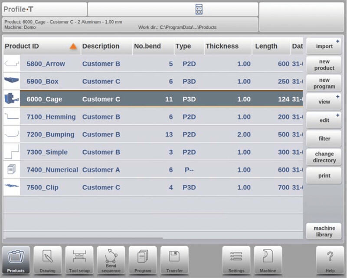Expand the edit button menu
This screenshot has height=278, width=347.
[324, 120]
